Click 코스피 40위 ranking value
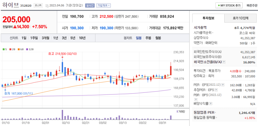258x126 pixels. 247,33
